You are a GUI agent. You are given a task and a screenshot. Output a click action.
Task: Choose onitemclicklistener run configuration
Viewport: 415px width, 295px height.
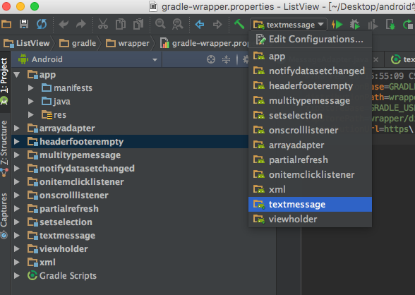311,174
